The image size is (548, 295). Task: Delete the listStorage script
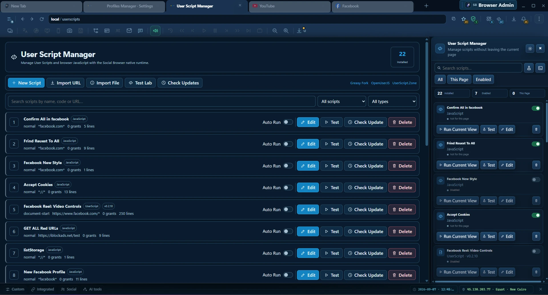tap(402, 253)
